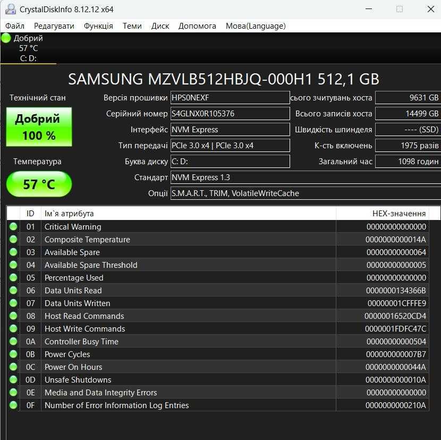Click the status dot for Media and Data Integrity Errors
The height and width of the screenshot is (440, 441).
click(13, 392)
